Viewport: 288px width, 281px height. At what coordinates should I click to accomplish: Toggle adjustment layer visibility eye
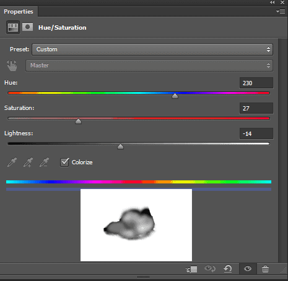pos(248,269)
